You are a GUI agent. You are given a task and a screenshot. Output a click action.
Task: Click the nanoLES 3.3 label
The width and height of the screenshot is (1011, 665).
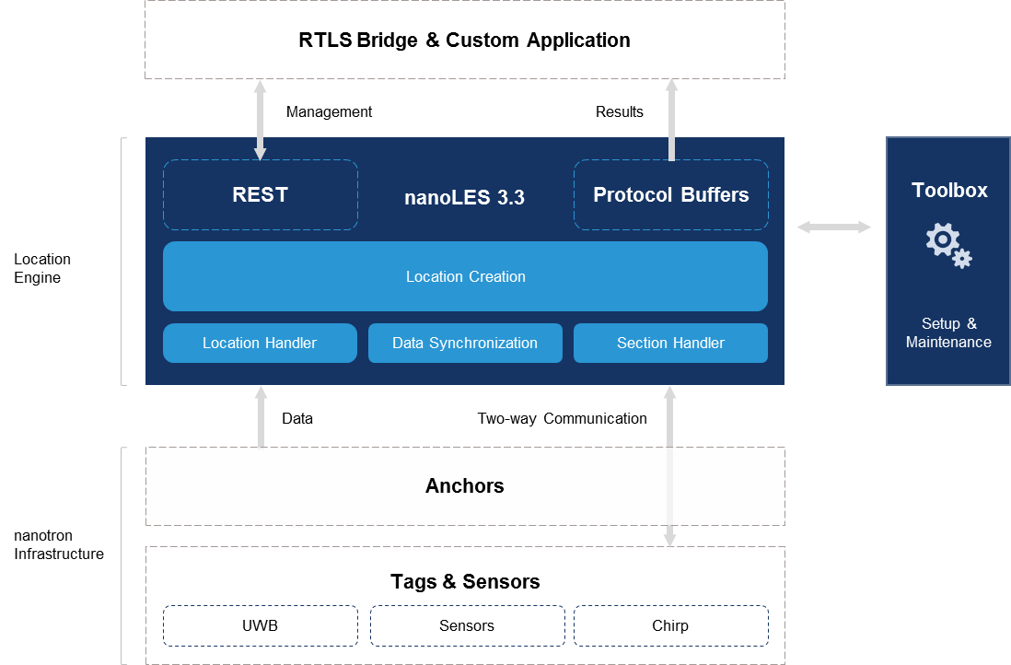tap(464, 197)
